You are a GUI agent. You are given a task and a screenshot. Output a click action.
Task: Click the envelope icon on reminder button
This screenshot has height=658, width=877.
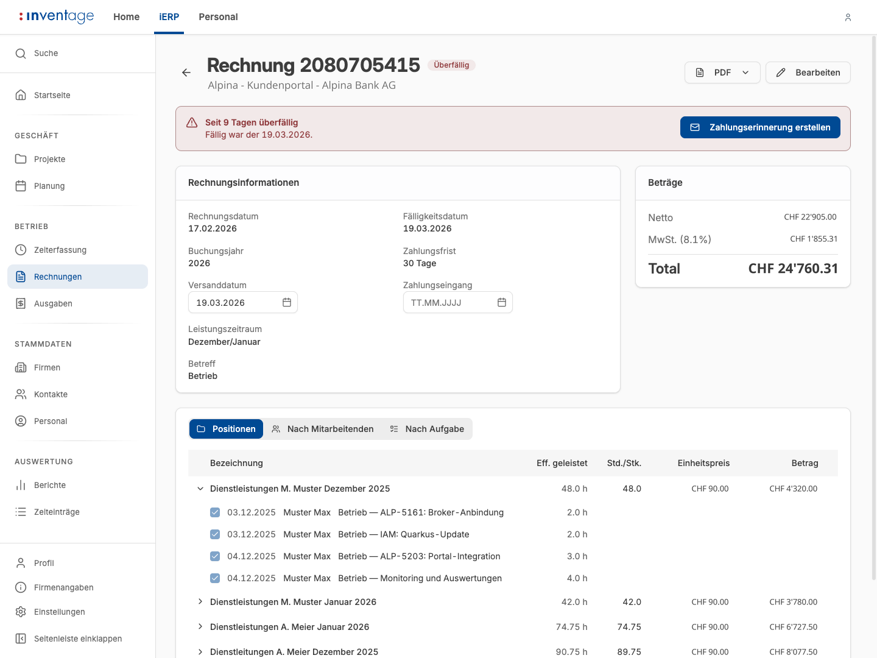[695, 127]
